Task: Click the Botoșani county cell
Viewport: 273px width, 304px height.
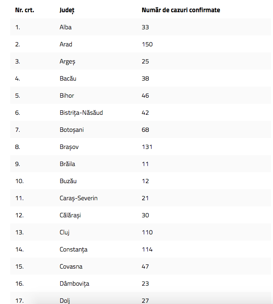Action: pos(72,130)
